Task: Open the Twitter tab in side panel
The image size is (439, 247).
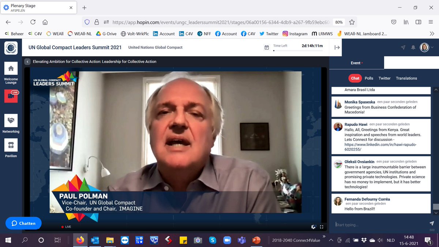Action: click(384, 78)
